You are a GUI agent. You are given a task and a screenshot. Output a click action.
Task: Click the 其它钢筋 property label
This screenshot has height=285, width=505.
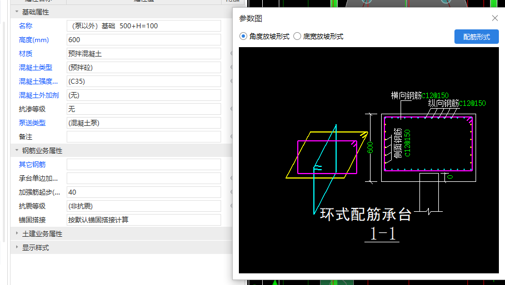pyautogui.click(x=32, y=165)
